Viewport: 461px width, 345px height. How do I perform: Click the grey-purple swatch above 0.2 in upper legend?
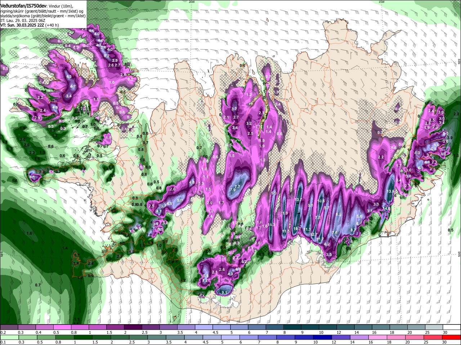pyautogui.click(x=9, y=327)
